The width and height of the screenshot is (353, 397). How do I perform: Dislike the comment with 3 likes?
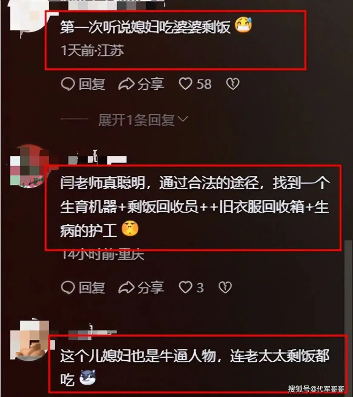pos(225,287)
